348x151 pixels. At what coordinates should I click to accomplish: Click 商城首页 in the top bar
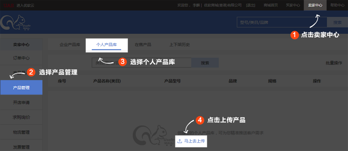(271, 5)
